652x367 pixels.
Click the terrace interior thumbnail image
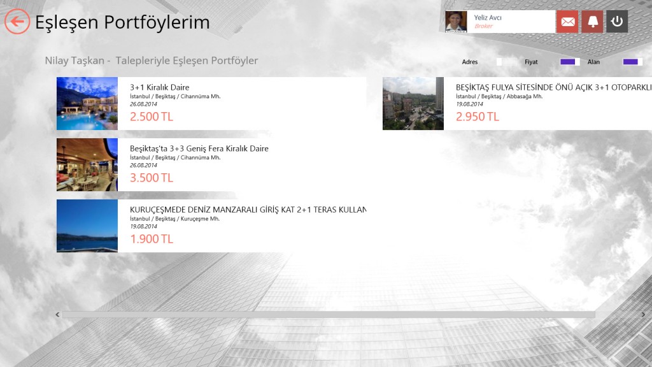[87, 164]
